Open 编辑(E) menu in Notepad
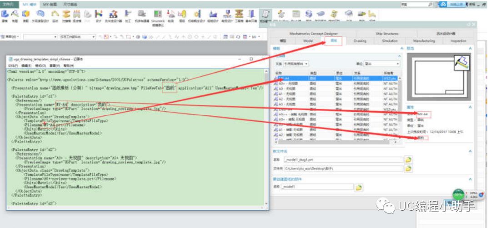 pyautogui.click(x=26, y=66)
